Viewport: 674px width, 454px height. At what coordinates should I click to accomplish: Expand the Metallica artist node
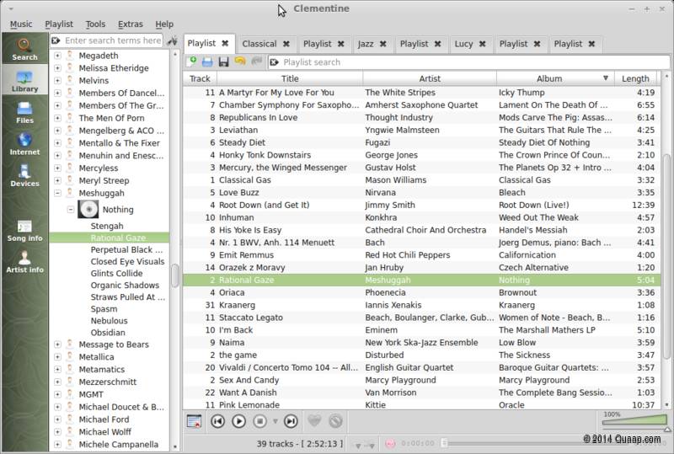coord(57,357)
